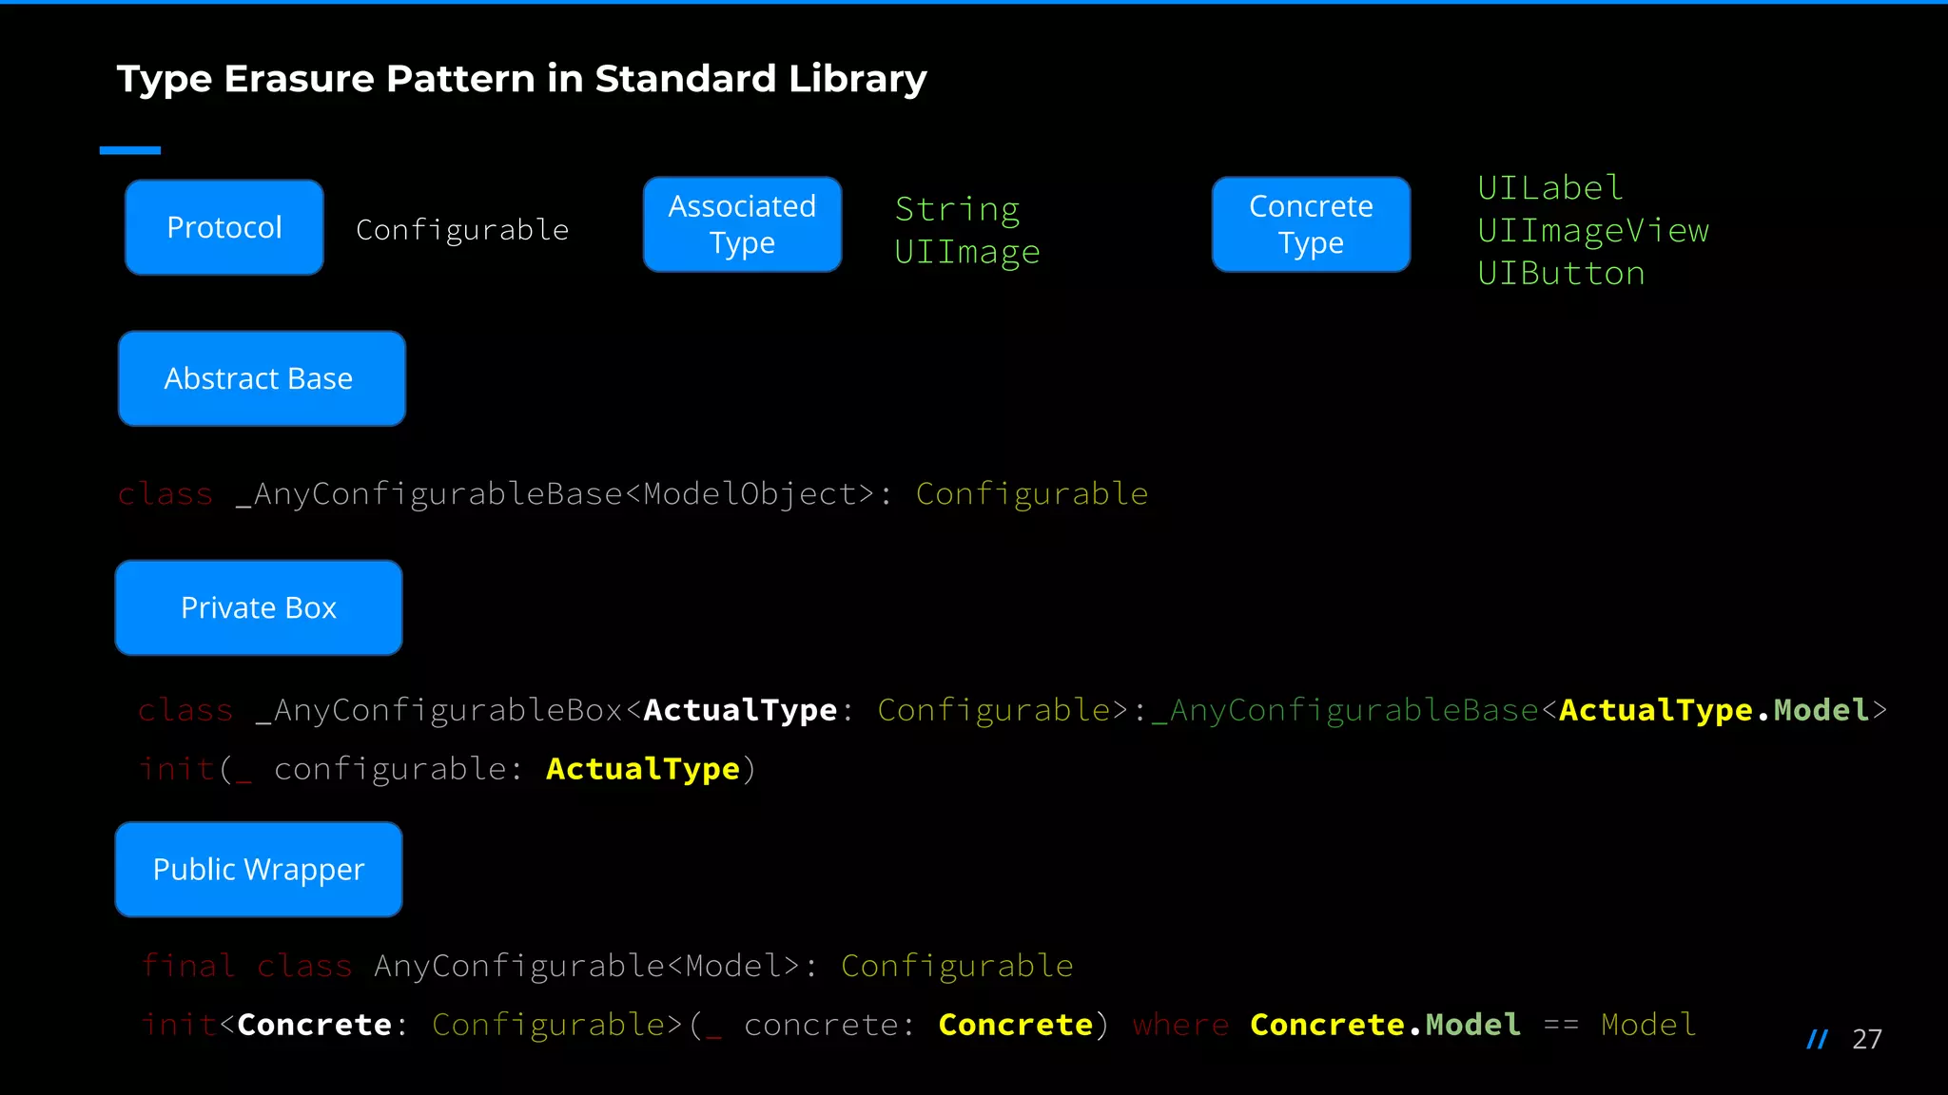Screen dimensions: 1948x1095
Task: Click Configurable after _AnyConfigurableBase<ModelObject>
Action: point(1032,494)
